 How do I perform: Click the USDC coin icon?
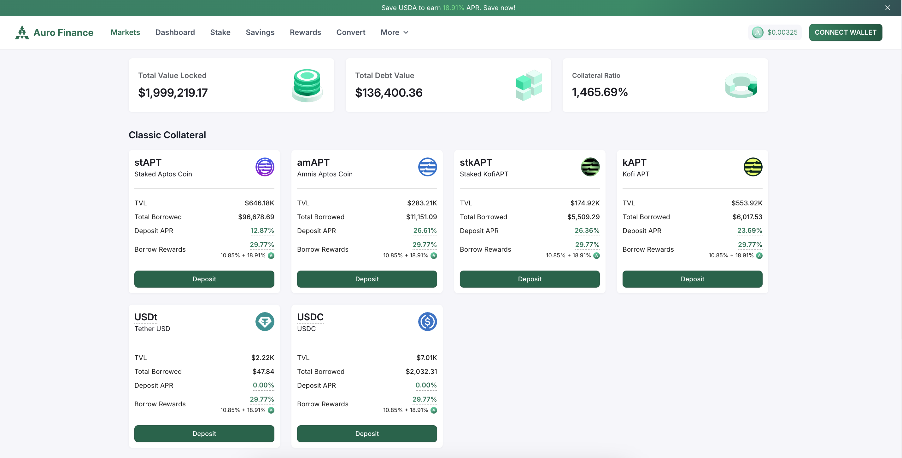(x=427, y=321)
